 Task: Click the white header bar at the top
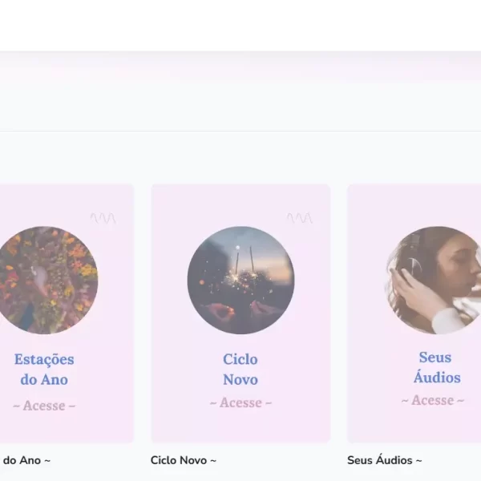(240, 26)
